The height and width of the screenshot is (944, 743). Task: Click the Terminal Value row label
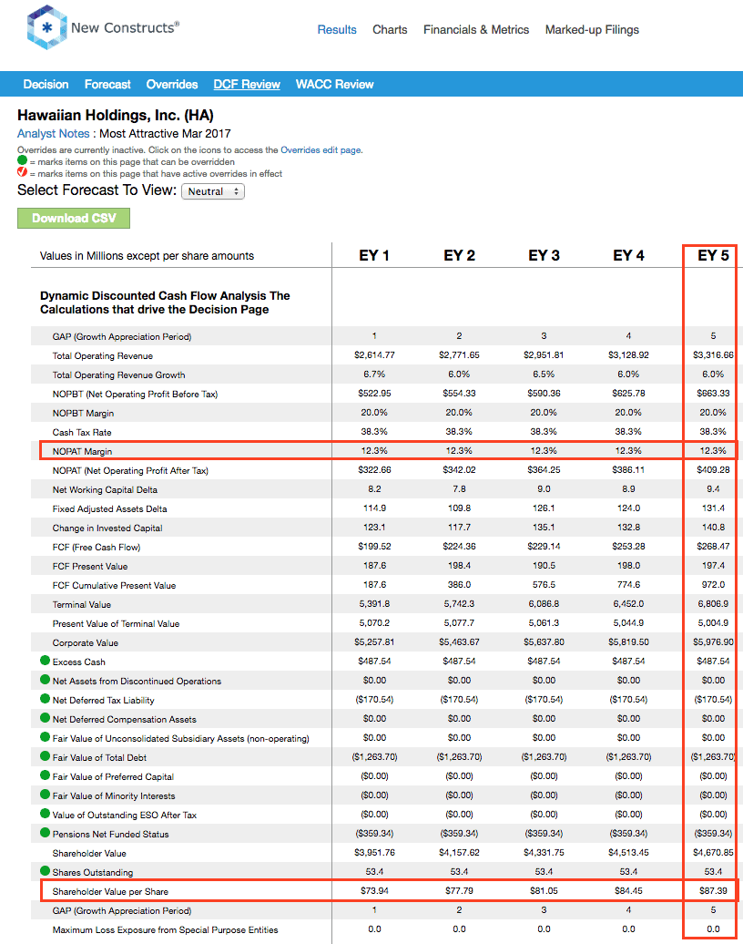(x=81, y=604)
